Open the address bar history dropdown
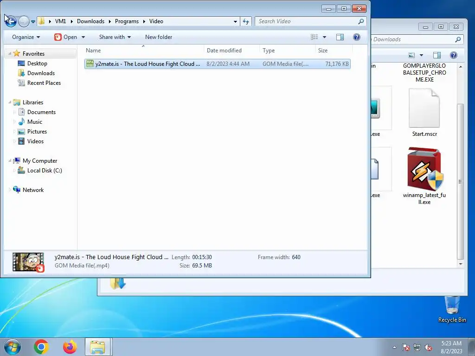 pos(235,21)
